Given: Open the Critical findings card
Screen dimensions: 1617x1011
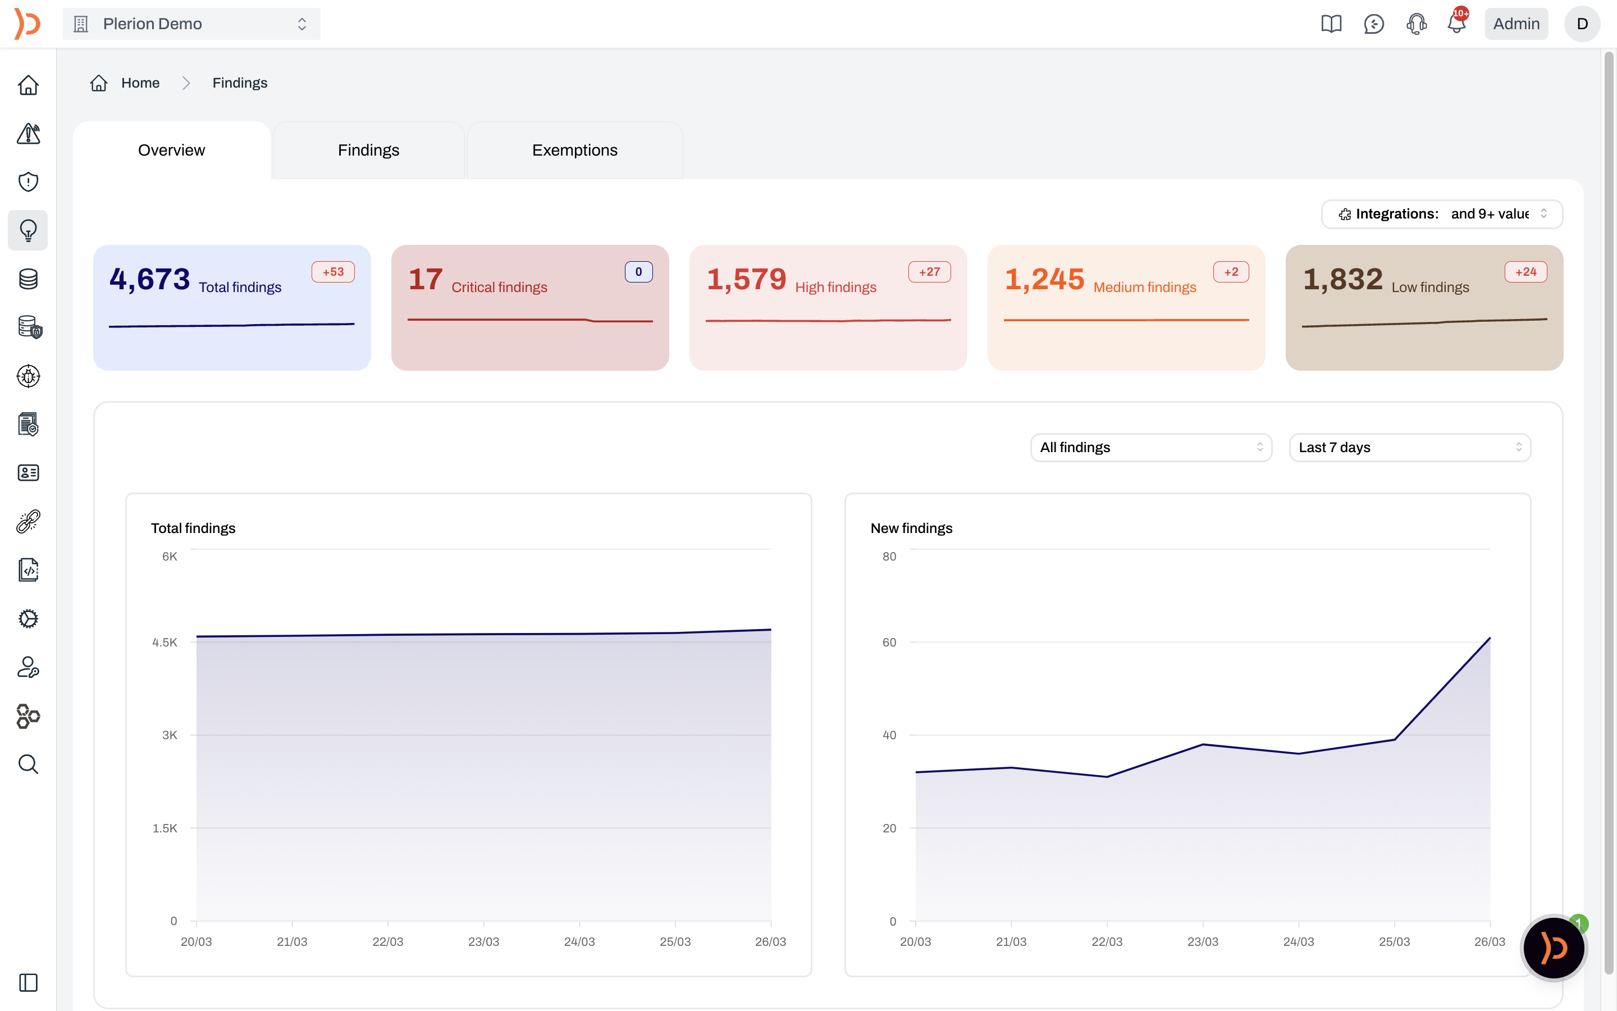Looking at the screenshot, I should coord(529,308).
